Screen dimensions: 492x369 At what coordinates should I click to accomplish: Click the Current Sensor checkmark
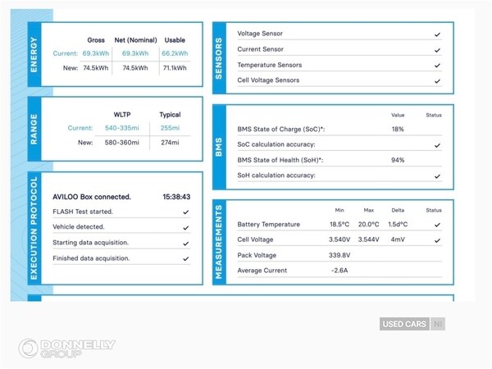tap(437, 49)
